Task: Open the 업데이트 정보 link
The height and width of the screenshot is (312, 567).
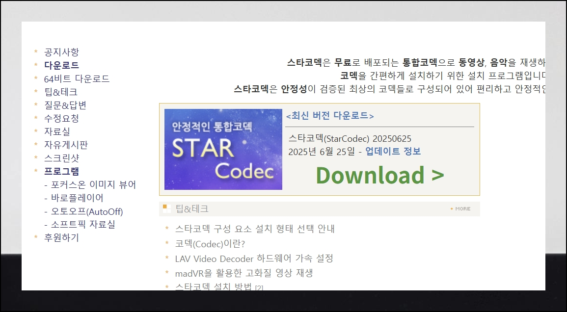Action: [x=393, y=152]
